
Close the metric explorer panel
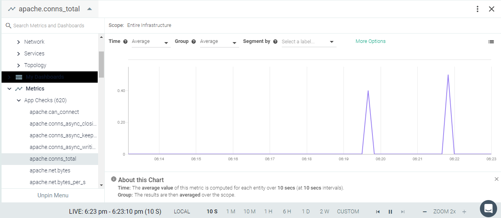coord(492,9)
